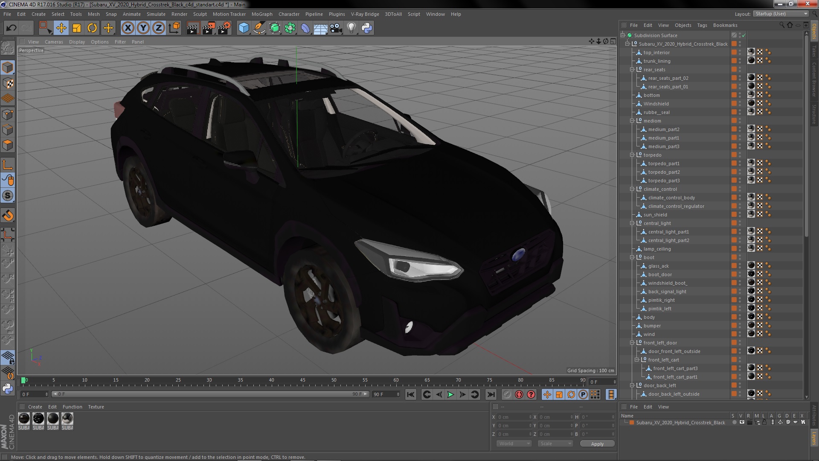Toggle X axis lock
Image resolution: width=819 pixels, height=461 pixels.
[128, 28]
